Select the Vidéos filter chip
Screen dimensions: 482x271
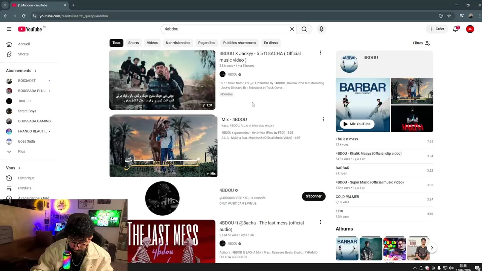pyautogui.click(x=152, y=43)
